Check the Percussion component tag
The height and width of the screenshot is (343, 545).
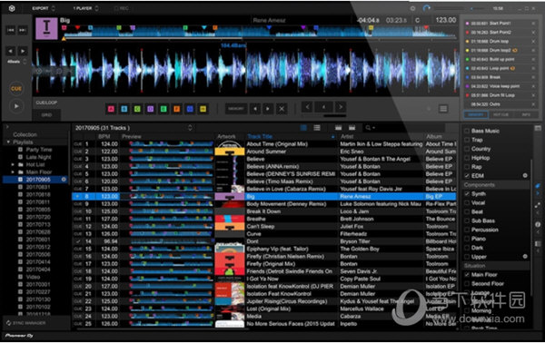[467, 230]
